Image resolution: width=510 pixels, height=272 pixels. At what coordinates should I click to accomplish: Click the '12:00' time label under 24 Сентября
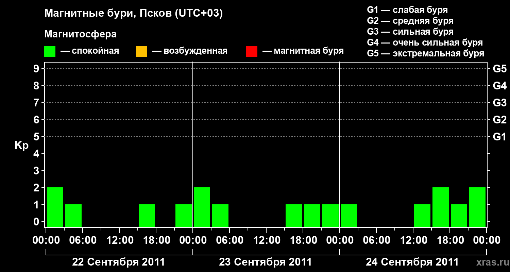click(413, 240)
